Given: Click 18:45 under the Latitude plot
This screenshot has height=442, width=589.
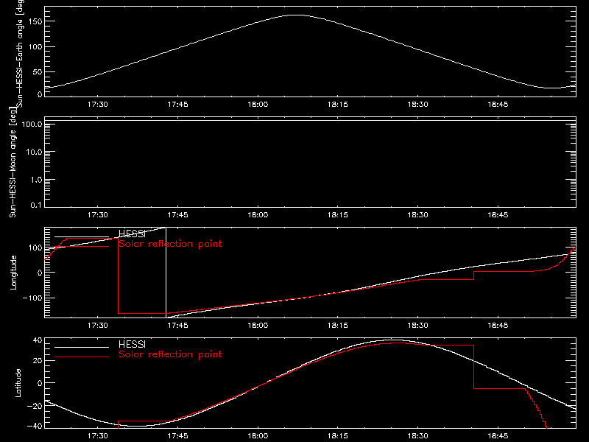Looking at the screenshot, I should [498, 436].
